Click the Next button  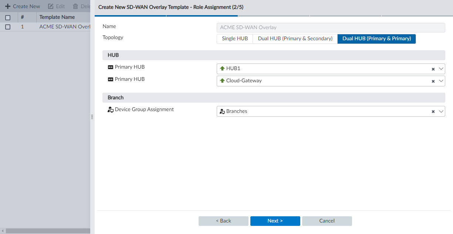pos(275,221)
